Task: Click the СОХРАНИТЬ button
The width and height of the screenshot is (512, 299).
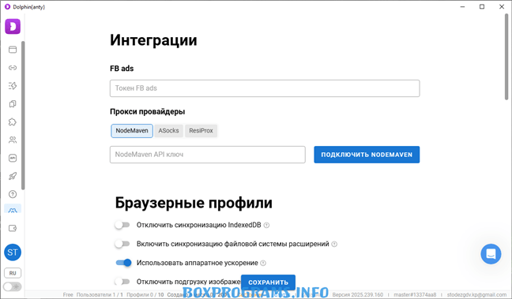Action: [268, 282]
